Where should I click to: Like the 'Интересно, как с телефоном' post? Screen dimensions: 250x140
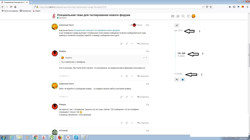point(121,123)
